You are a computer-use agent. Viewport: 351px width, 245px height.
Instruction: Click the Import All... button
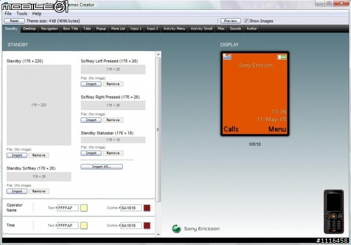click(101, 167)
